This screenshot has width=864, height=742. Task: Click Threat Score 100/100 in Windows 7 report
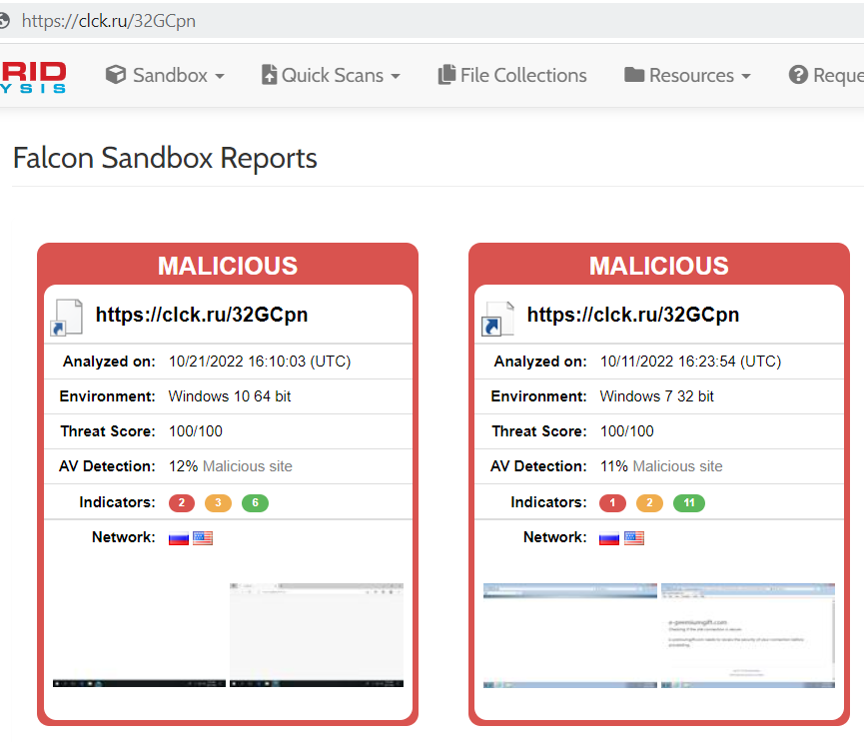pyautogui.click(x=627, y=431)
